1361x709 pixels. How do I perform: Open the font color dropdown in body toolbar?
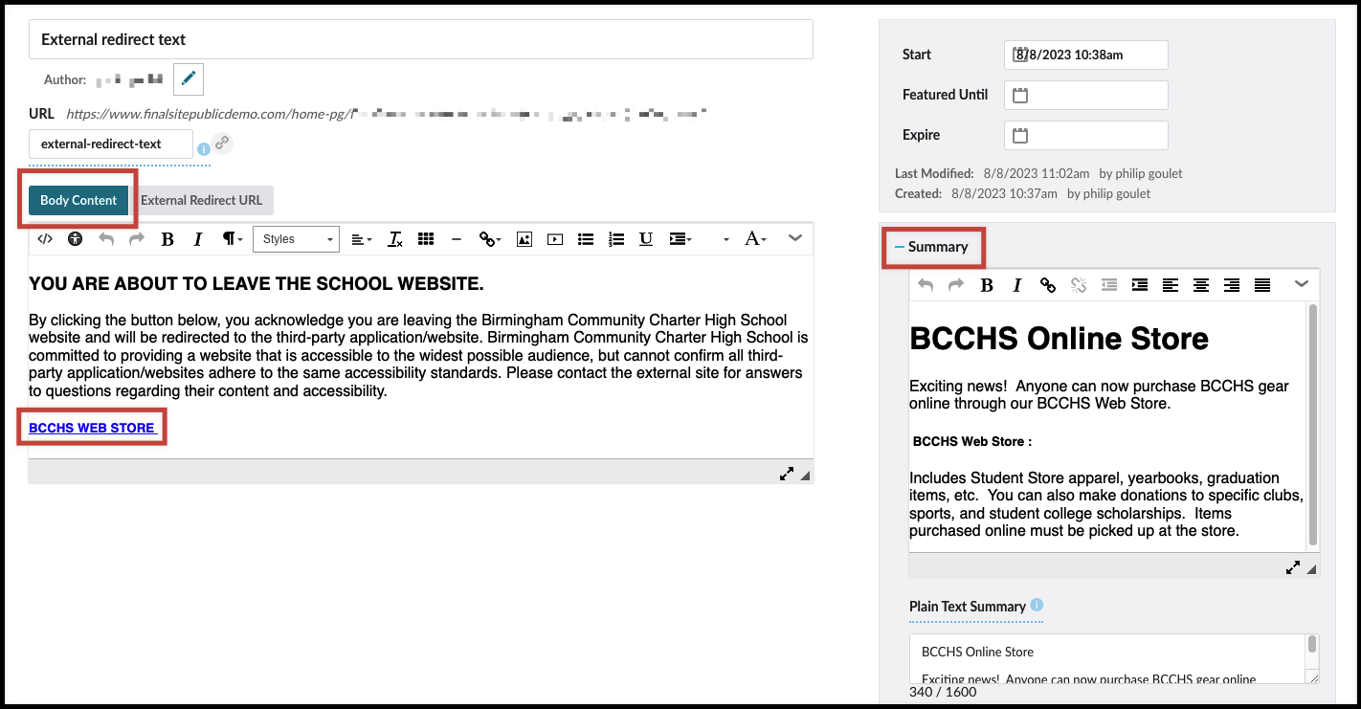(756, 239)
